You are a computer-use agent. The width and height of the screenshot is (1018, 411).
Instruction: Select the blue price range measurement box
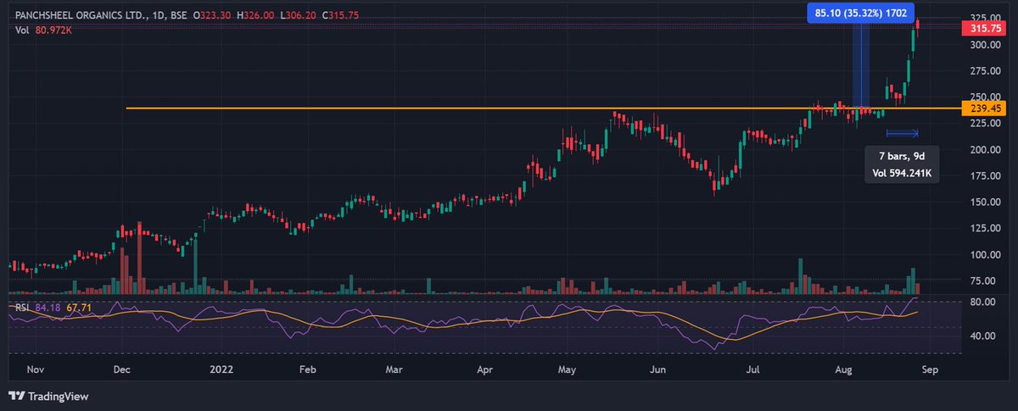coord(862,65)
